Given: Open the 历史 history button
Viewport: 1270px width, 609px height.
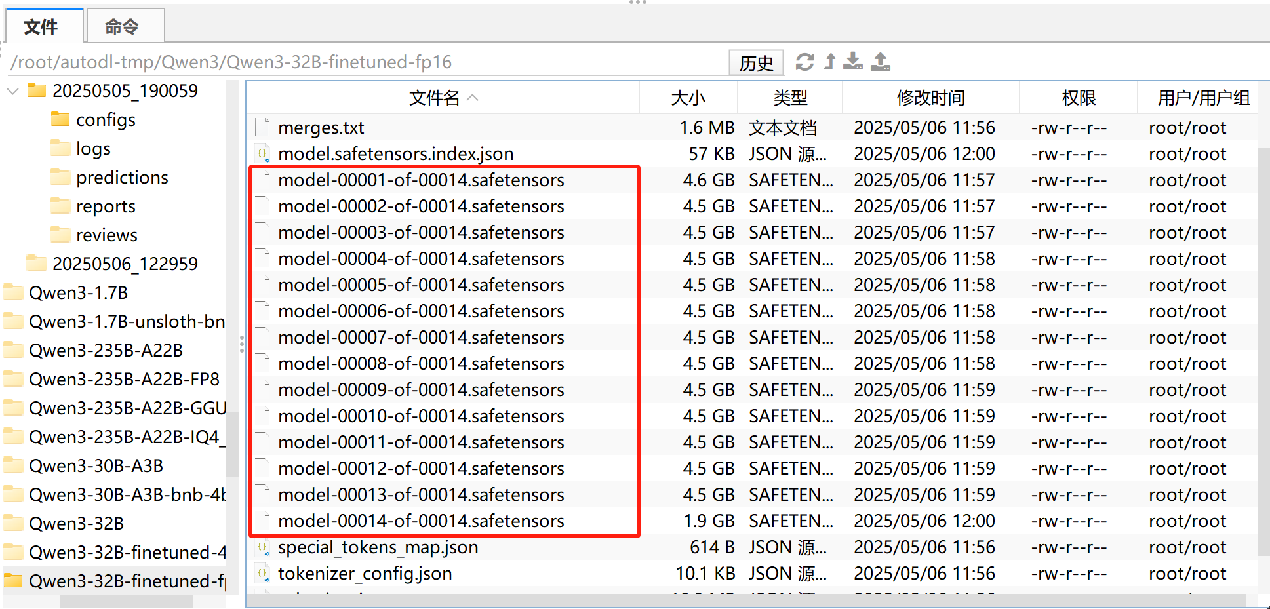Looking at the screenshot, I should pyautogui.click(x=757, y=63).
